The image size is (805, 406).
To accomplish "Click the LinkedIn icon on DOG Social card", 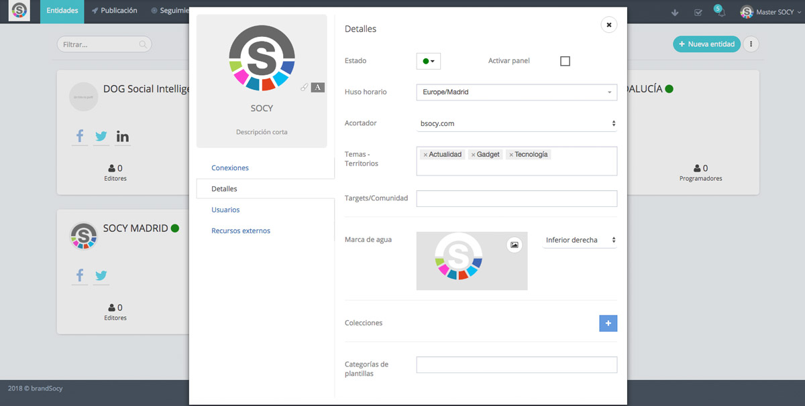I will tap(123, 137).
